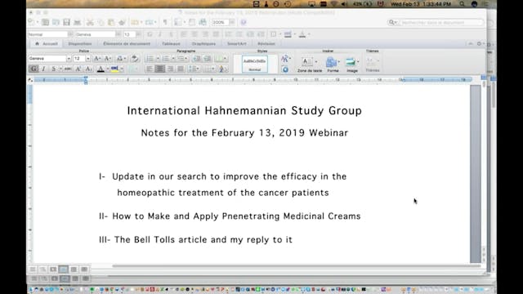Switch to the Graphiques tab
The height and width of the screenshot is (294, 523).
(203, 43)
